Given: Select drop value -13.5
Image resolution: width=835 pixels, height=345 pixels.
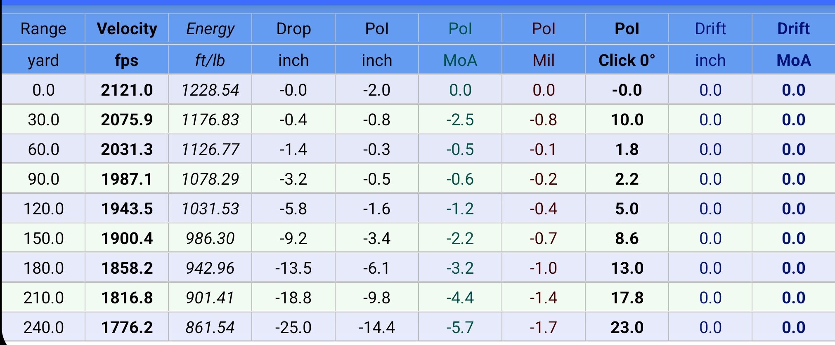Looking at the screenshot, I should click(293, 268).
